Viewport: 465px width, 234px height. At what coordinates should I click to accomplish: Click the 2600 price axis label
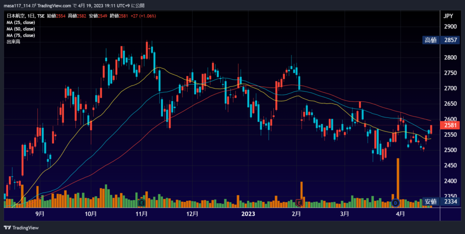click(450, 119)
